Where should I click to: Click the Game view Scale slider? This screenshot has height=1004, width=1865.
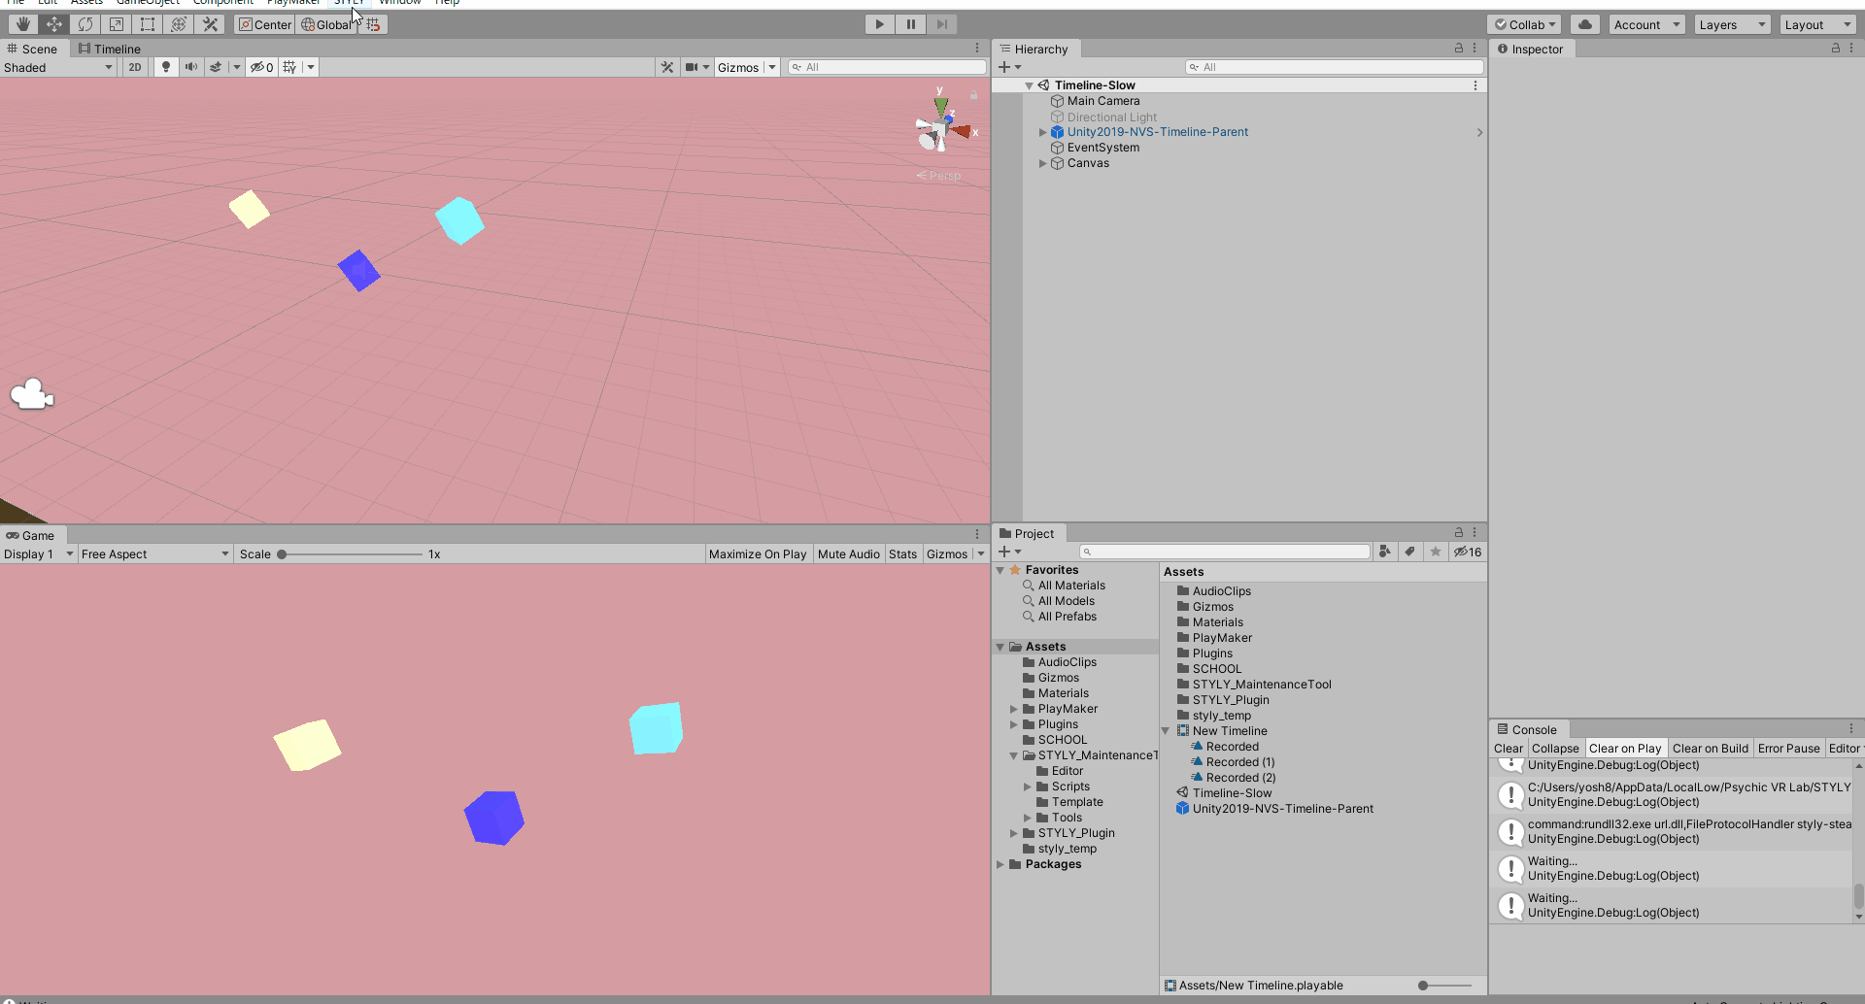click(351, 554)
